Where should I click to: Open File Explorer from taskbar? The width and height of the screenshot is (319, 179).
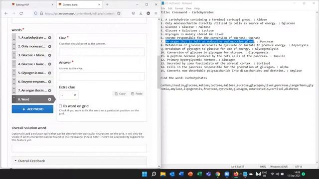[163, 174]
